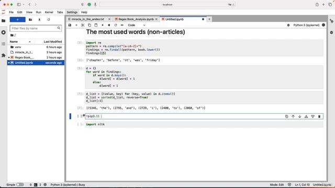Viewport: 335px width, 188px height.
Task: Click the Filter files by name field
Action: [x=36, y=28]
